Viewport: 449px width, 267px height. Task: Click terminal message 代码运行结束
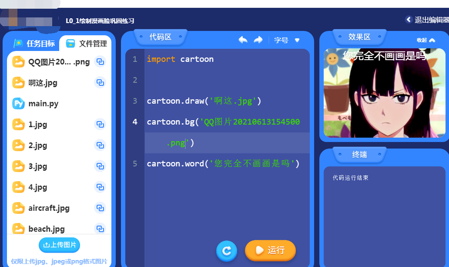(x=350, y=178)
